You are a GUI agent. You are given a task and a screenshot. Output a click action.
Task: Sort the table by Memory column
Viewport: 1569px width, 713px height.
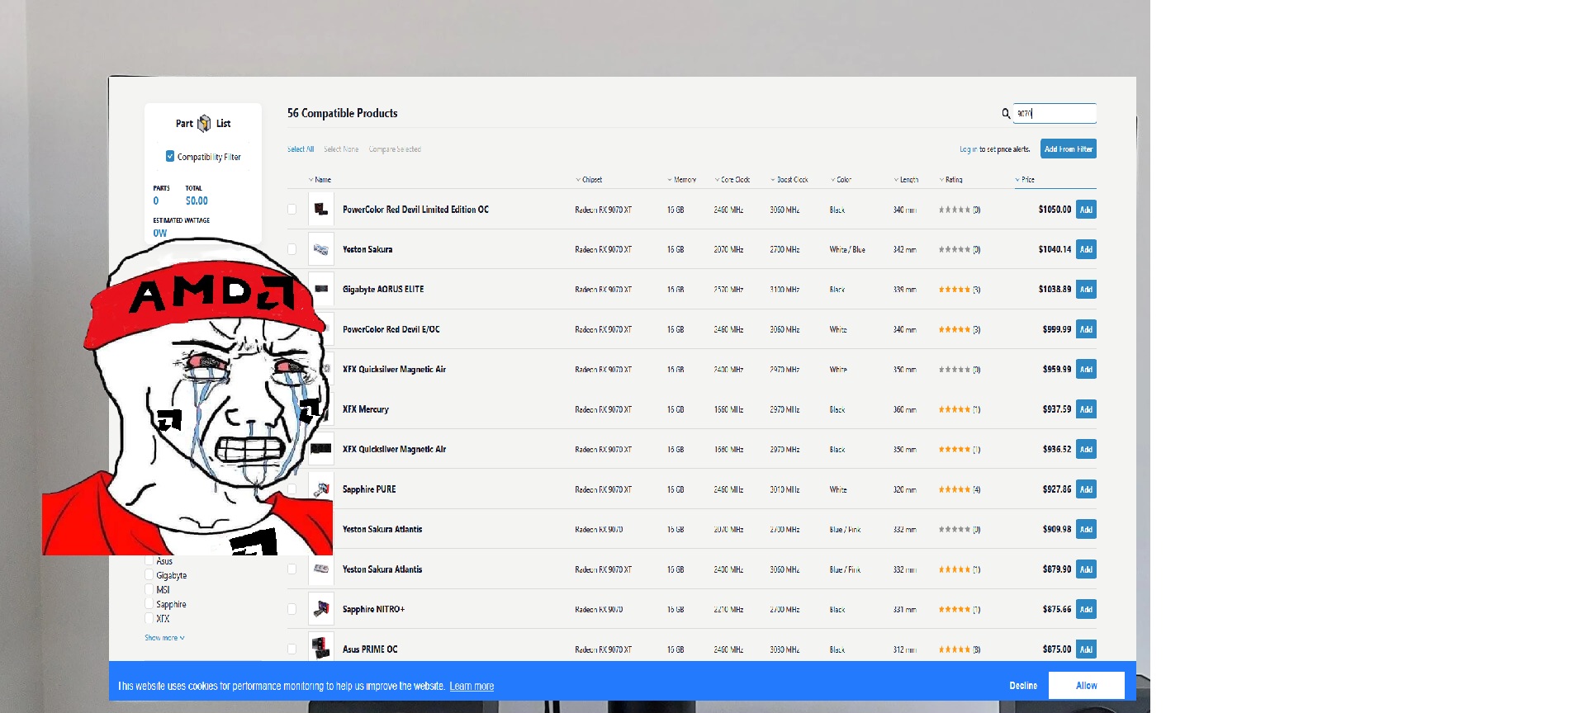click(682, 180)
